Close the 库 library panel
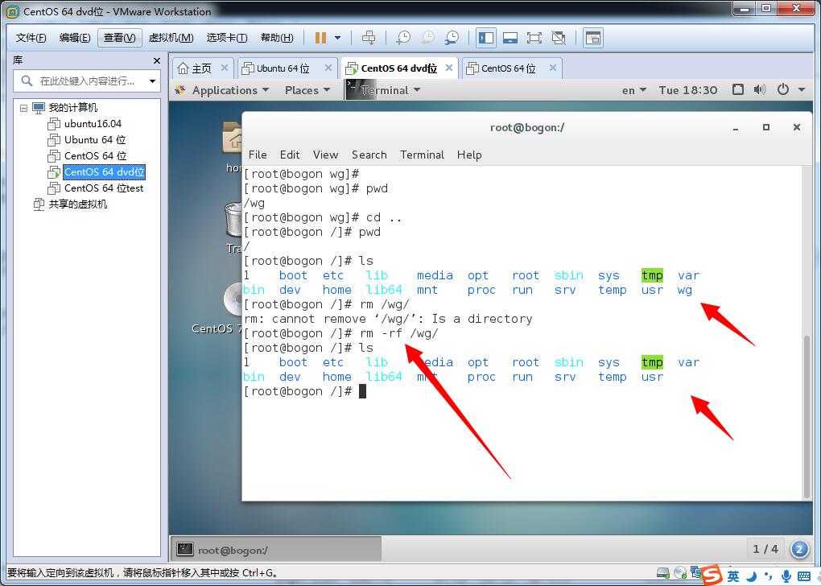 (157, 60)
